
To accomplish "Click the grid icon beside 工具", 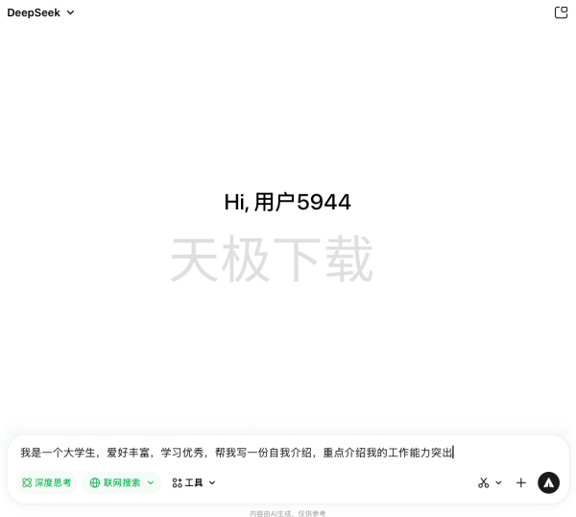I will pos(177,482).
